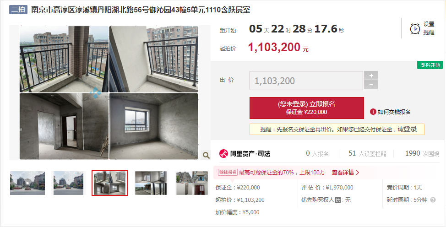Expand 查看详情 details arrow
This screenshot has width=446, height=227.
pos(346,173)
